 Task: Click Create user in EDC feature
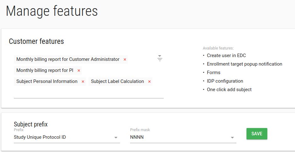pyautogui.click(x=226, y=56)
